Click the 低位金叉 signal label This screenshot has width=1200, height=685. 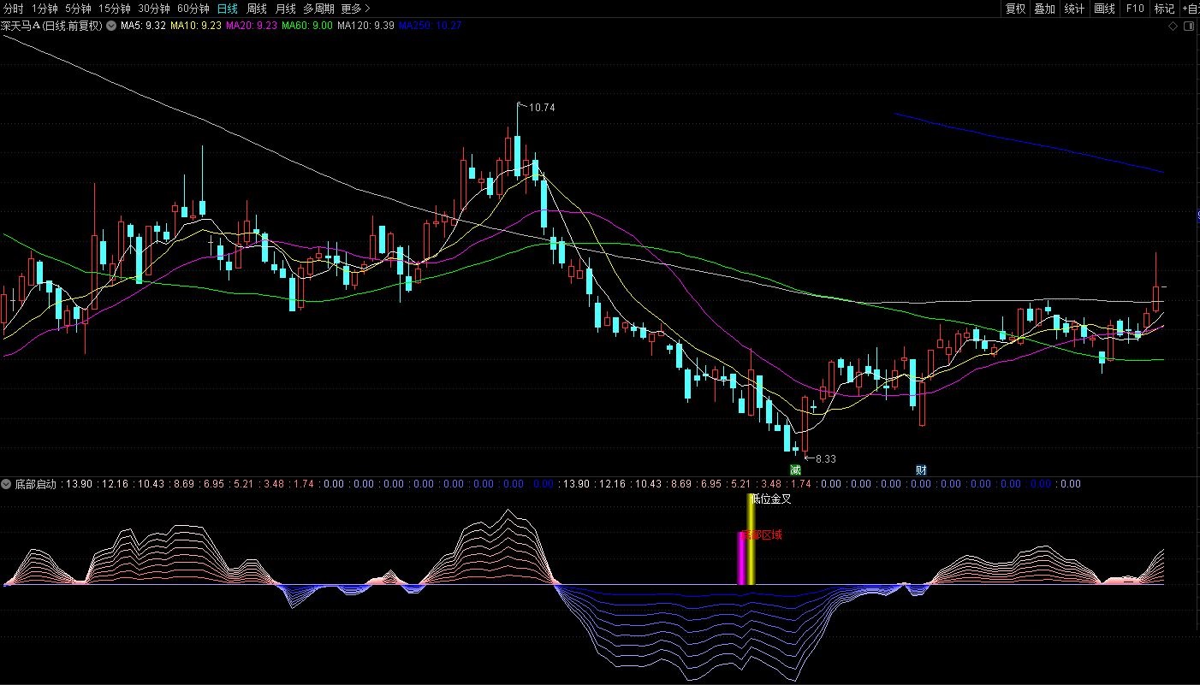771,499
